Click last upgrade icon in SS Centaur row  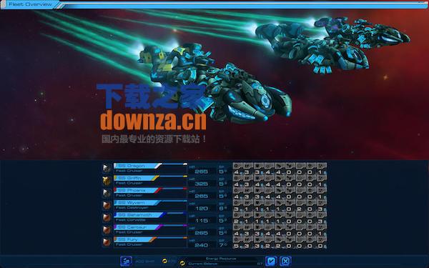coord(322,227)
